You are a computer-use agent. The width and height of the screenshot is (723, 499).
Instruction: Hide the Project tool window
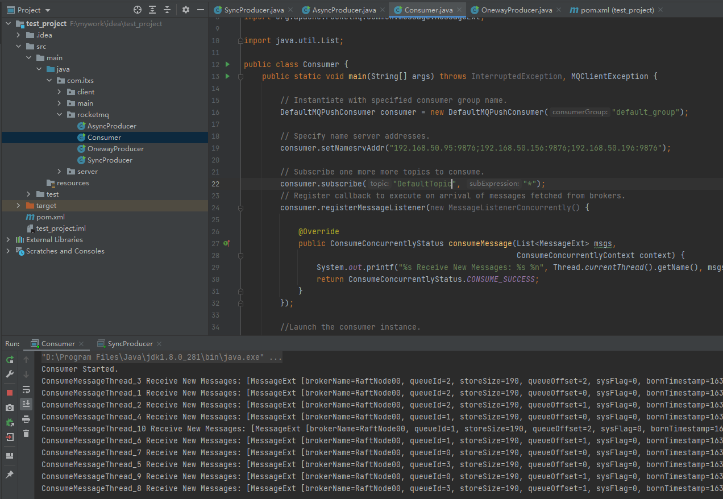click(x=201, y=10)
